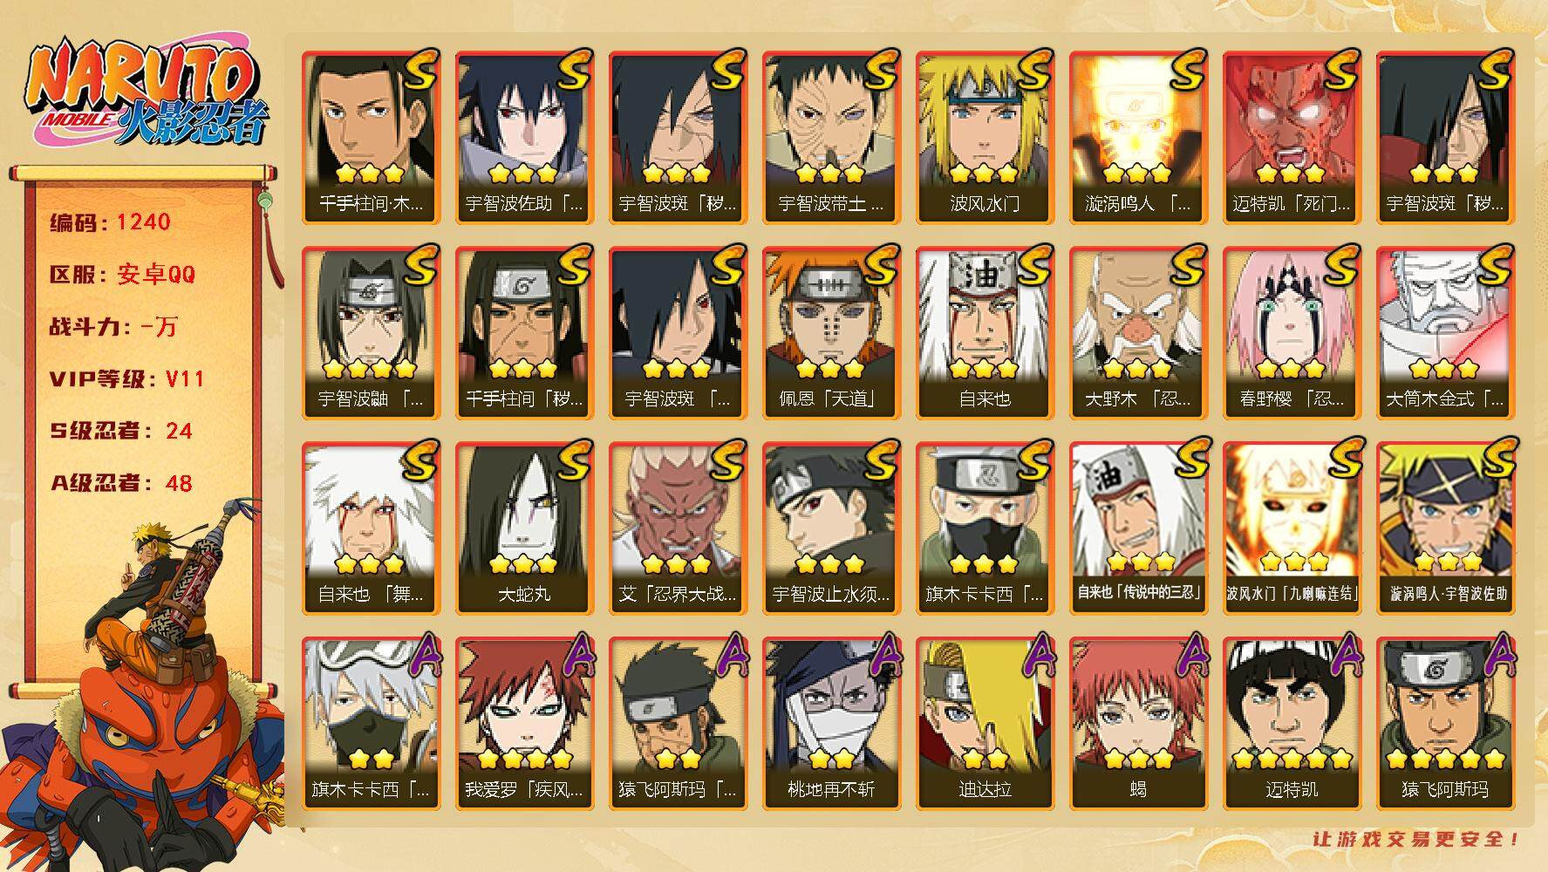Open the 佩恩「天道」 character card

pos(831,332)
